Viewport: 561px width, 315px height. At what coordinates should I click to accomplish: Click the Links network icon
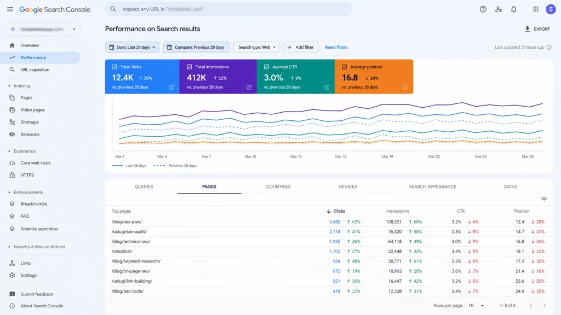click(12, 263)
